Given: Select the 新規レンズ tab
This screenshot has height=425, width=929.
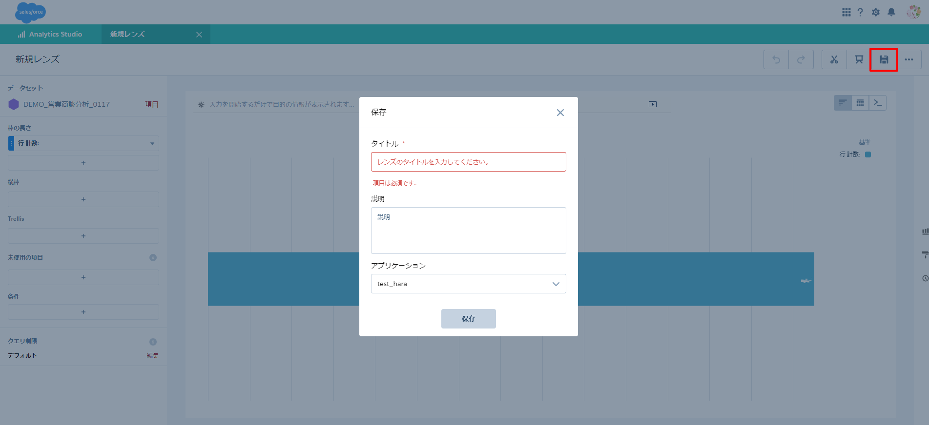Looking at the screenshot, I should coord(127,34).
